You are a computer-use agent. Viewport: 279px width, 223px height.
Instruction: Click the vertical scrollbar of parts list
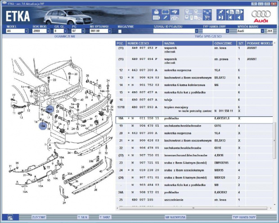(x=274, y=141)
